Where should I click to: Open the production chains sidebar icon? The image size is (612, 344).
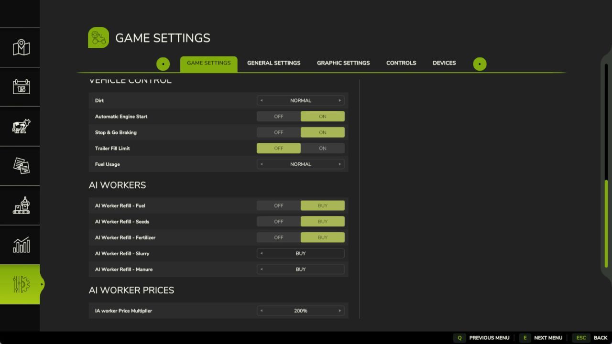[x=20, y=205]
